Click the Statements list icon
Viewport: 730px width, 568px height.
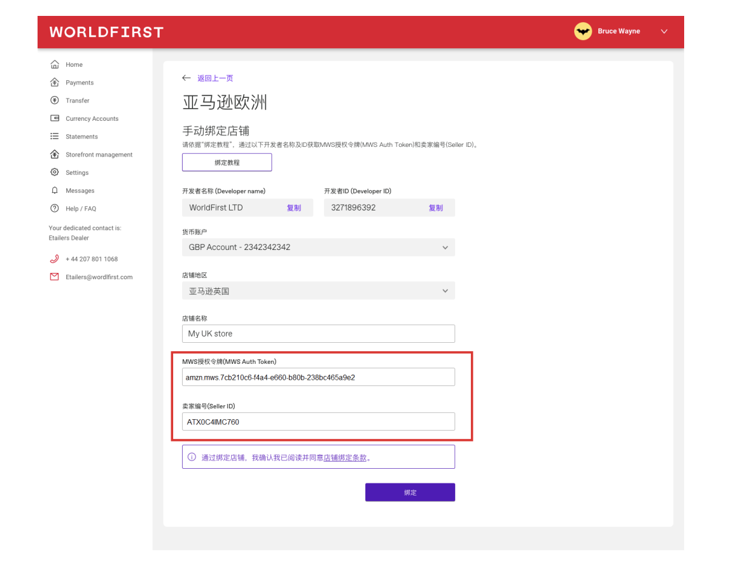(55, 136)
